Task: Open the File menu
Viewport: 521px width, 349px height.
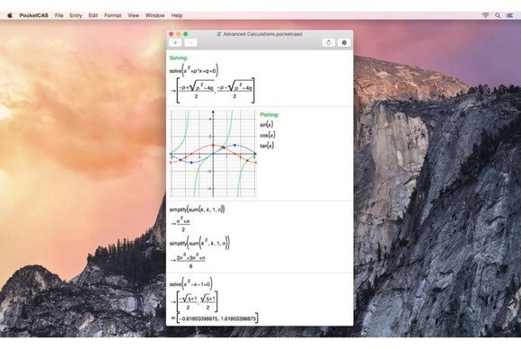Action: (59, 15)
